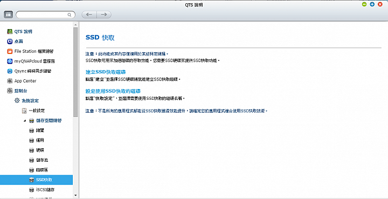Viewport: 388px width, 199px height.
Task: Click the 設定使用SSD快取的磁碟 subheading
Action: click(113, 91)
